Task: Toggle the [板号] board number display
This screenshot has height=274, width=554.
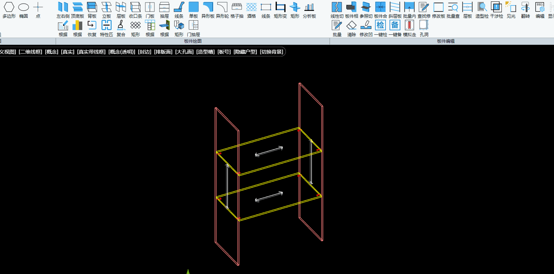Action: 224,52
